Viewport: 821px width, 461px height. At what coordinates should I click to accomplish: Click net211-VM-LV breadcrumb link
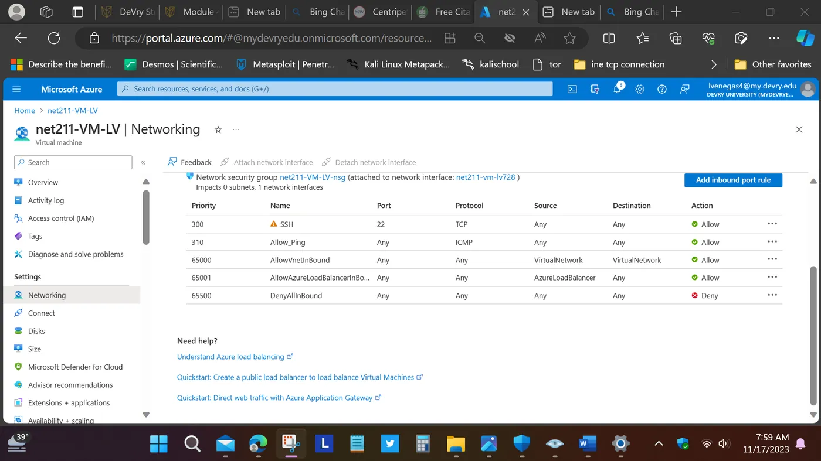[x=73, y=110]
